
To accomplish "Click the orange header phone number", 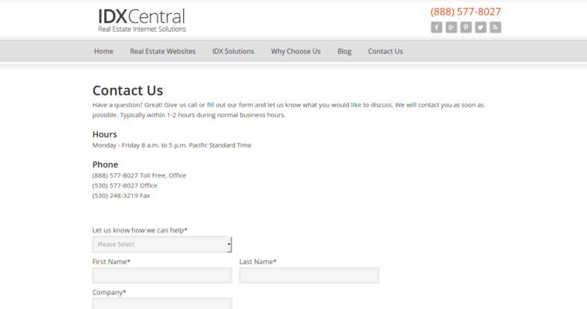I will (466, 12).
